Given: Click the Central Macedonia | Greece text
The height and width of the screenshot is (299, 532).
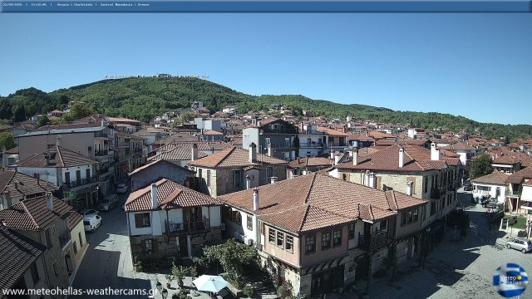Looking at the screenshot, I should tap(125, 5).
